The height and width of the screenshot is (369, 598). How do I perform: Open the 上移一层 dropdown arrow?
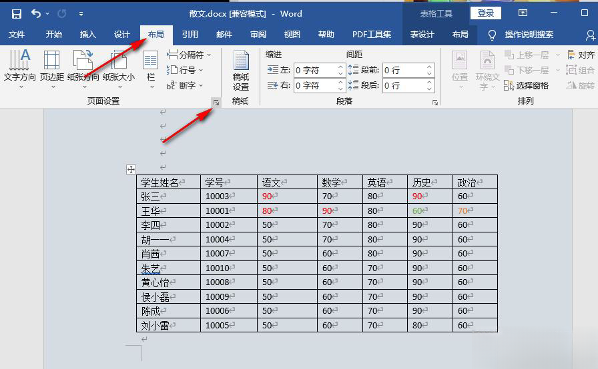(x=557, y=55)
